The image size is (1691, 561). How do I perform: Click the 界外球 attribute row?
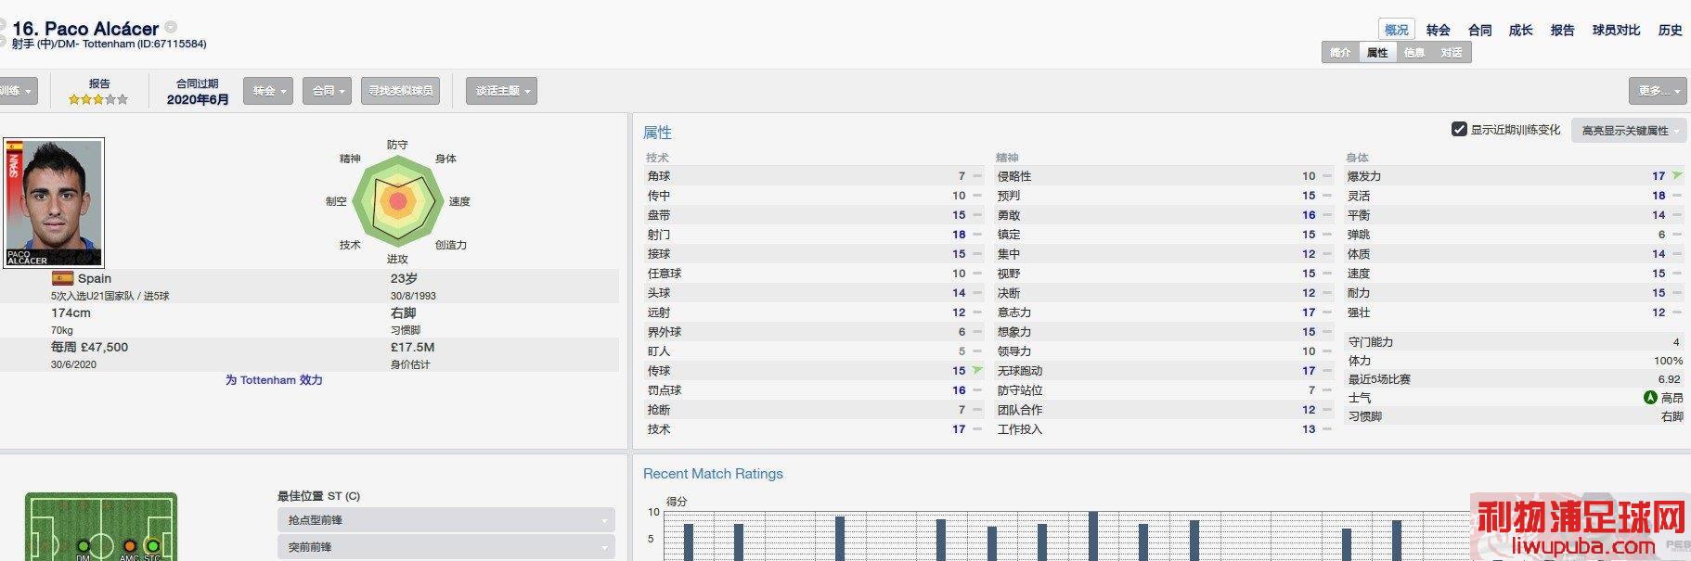point(814,332)
